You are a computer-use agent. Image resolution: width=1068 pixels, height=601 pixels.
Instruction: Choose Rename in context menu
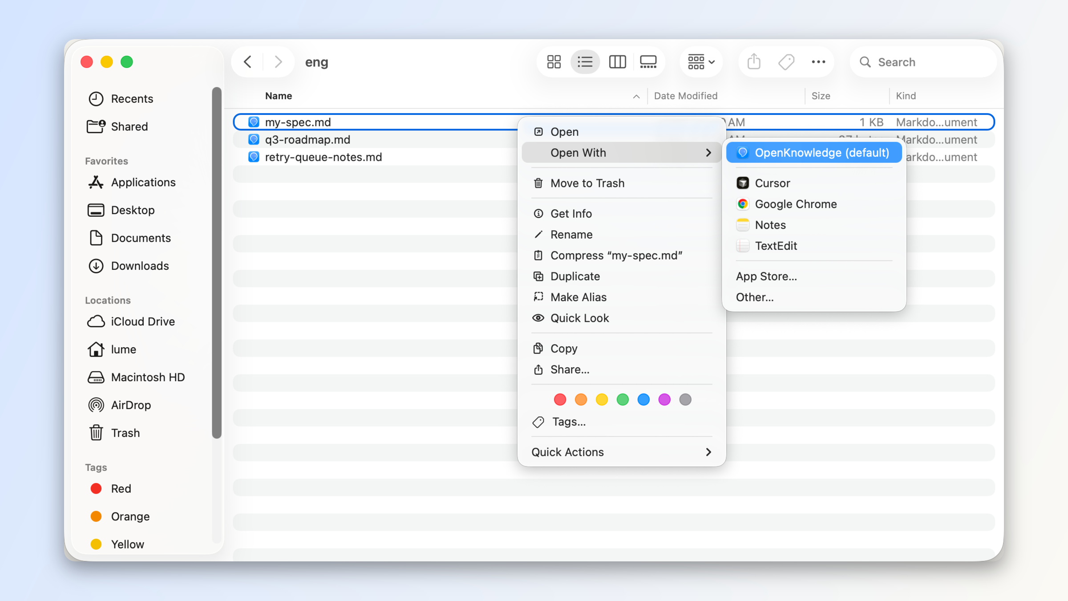[622, 235]
